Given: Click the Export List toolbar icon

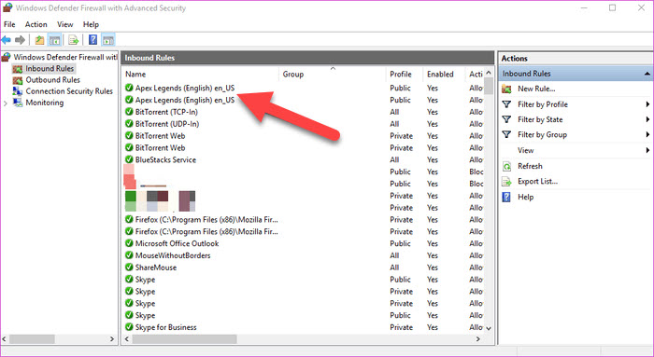Looking at the screenshot, I should (74, 40).
